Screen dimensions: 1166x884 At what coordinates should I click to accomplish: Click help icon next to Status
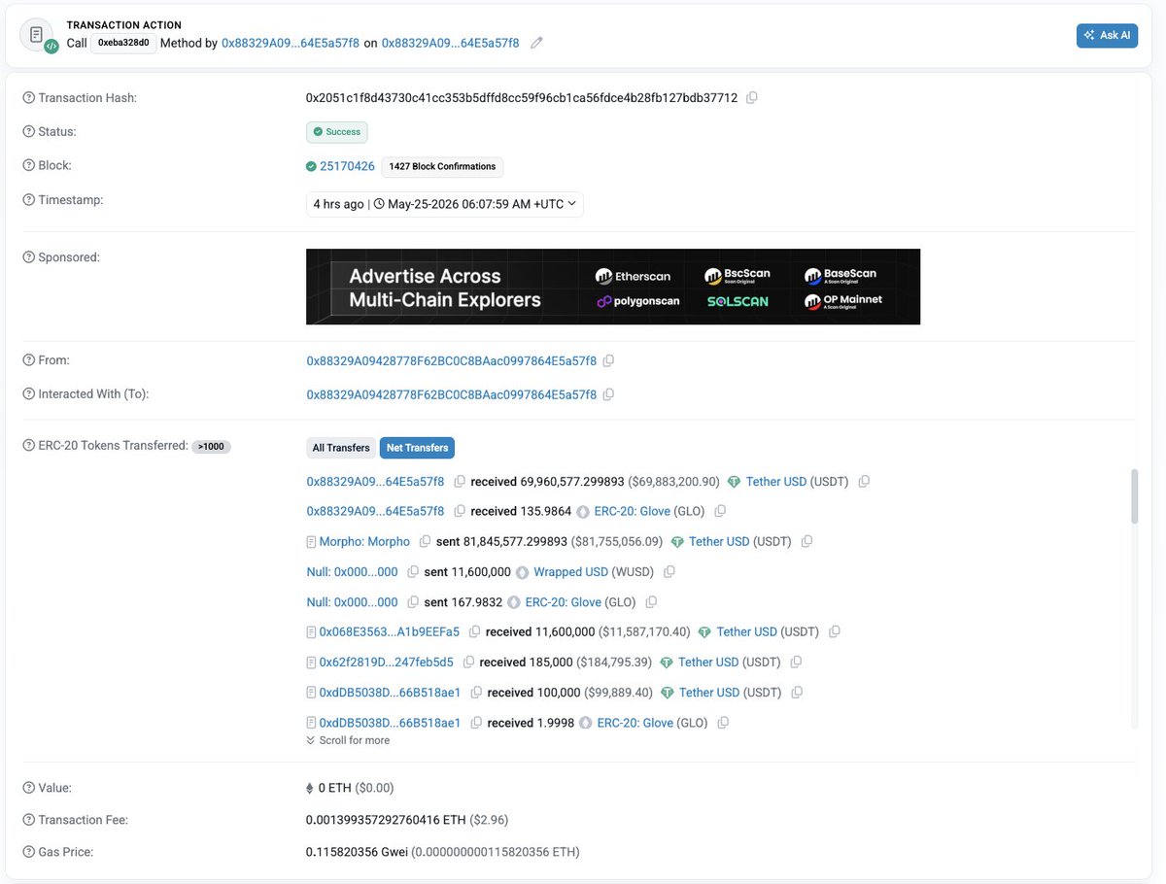28,131
